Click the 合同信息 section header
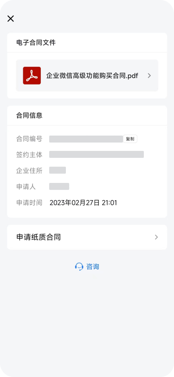 [29, 115]
